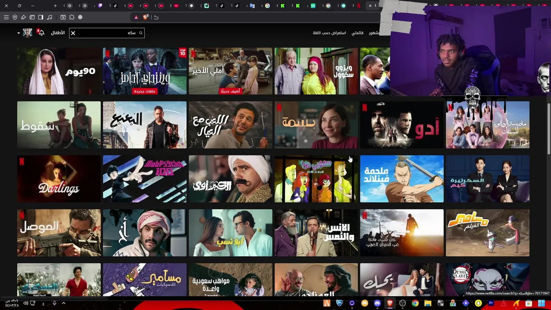The width and height of the screenshot is (551, 310).
Task: Open the Scooby-Doo cartoon thumbnail
Action: coord(316,179)
